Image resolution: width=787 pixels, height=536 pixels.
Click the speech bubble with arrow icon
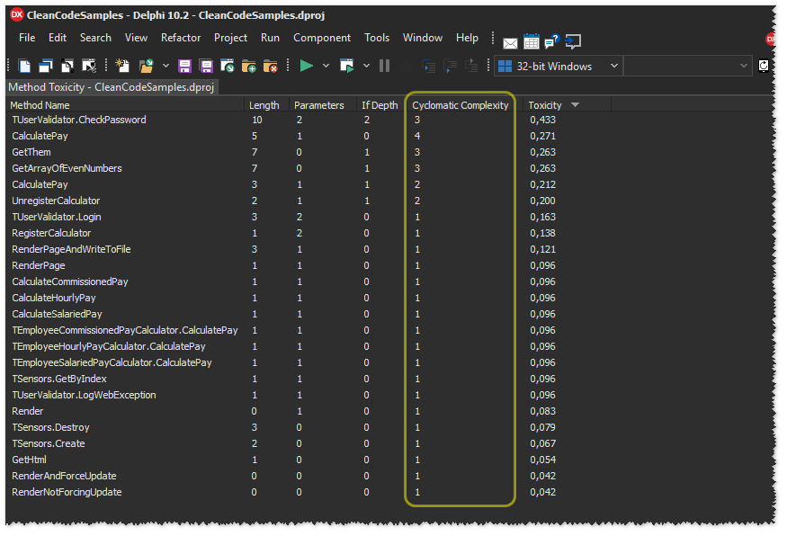[573, 41]
